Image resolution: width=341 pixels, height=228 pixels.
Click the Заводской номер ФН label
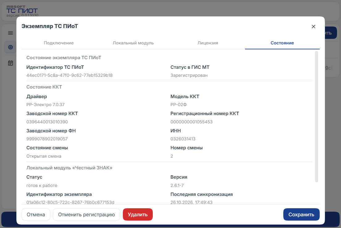tap(51, 131)
